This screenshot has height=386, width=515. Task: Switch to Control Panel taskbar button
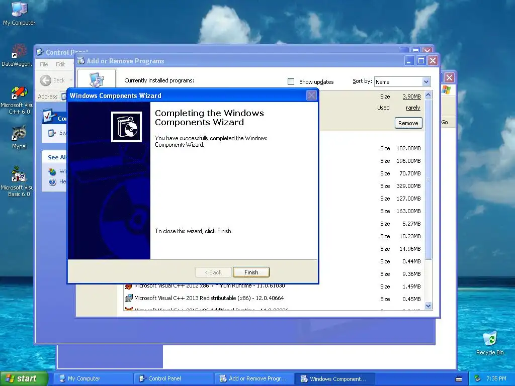point(174,378)
